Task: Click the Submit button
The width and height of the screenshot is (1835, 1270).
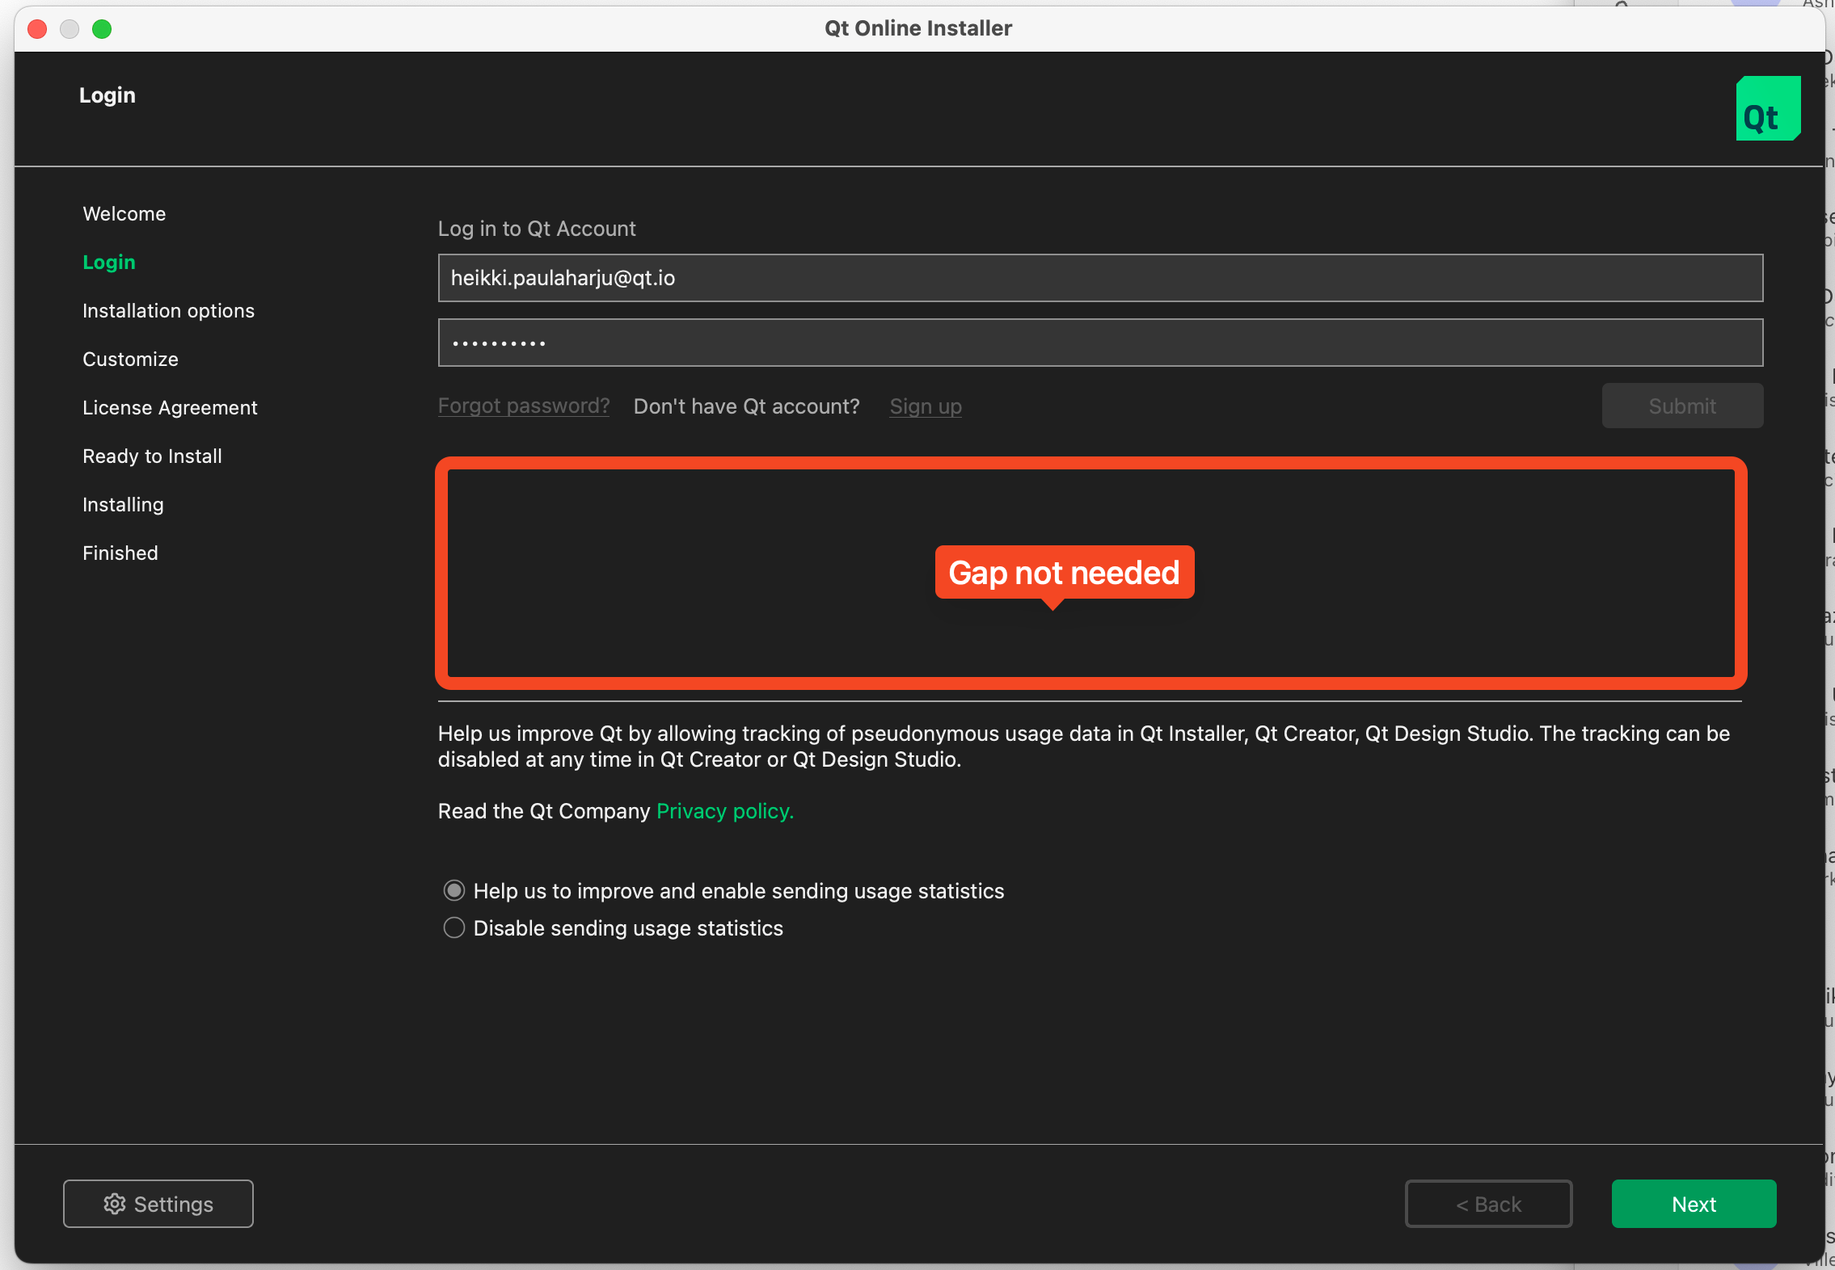Action: coord(1682,406)
